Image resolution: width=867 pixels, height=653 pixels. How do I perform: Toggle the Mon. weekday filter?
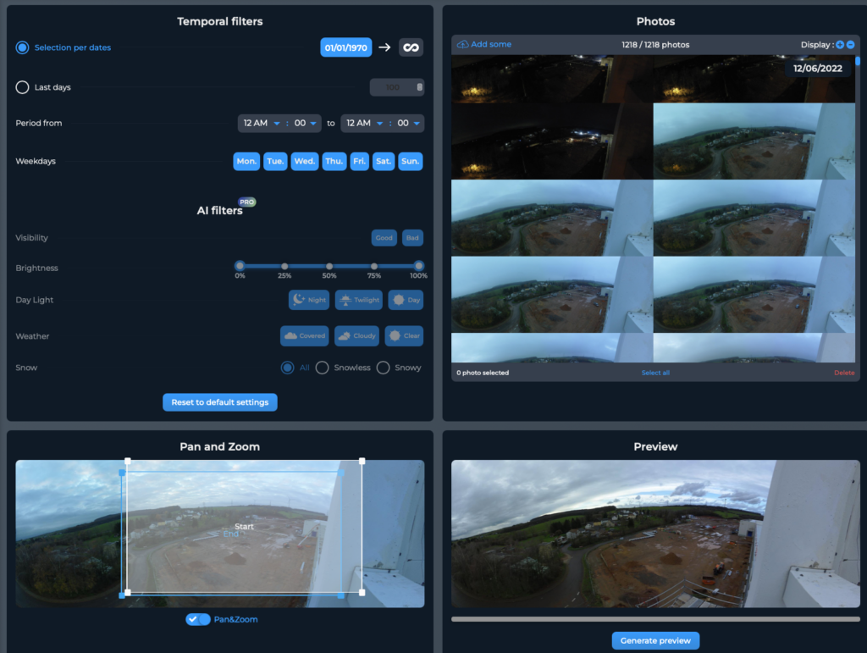point(246,161)
